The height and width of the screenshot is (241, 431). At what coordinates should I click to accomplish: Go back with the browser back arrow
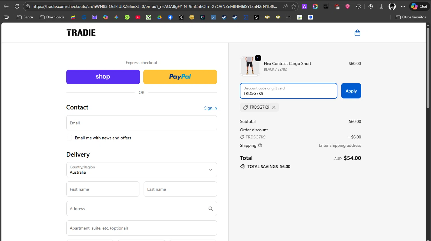(6, 6)
